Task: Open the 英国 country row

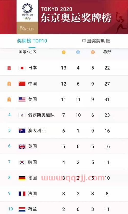Action: pyautogui.click(x=64, y=146)
